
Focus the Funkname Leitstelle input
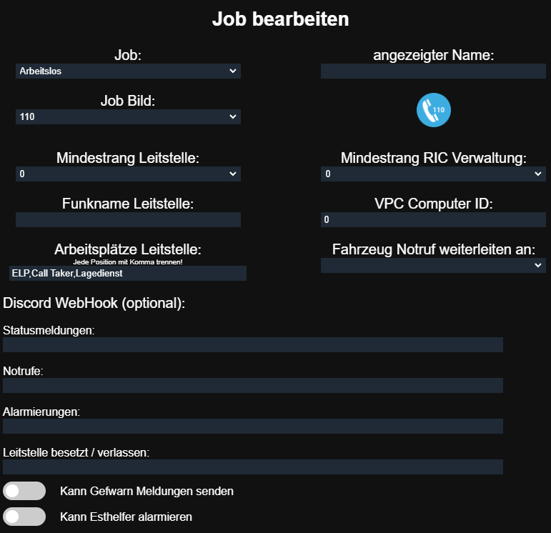coord(128,219)
